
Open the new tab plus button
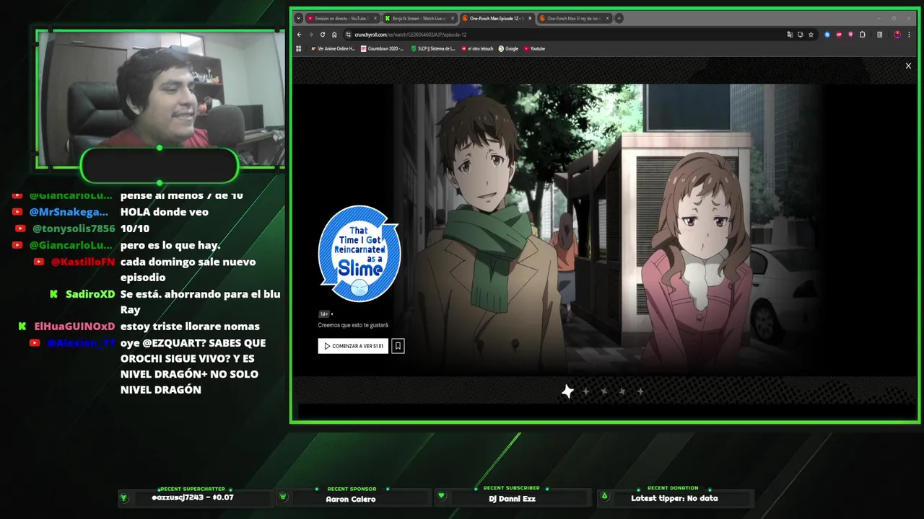(x=619, y=18)
